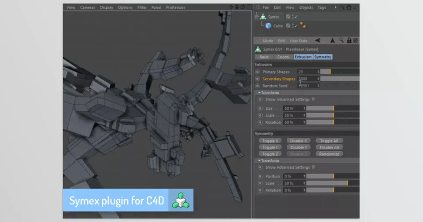Open the viewport Display menu
Screen dimensions: 423x222
[107, 7]
